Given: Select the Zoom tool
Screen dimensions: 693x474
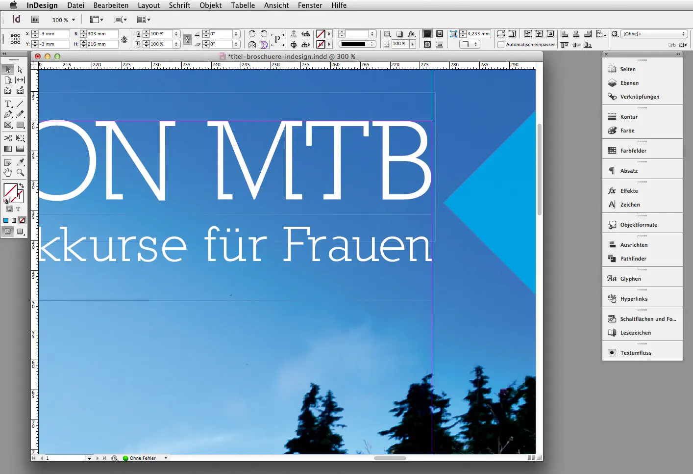Looking at the screenshot, I should click(20, 172).
